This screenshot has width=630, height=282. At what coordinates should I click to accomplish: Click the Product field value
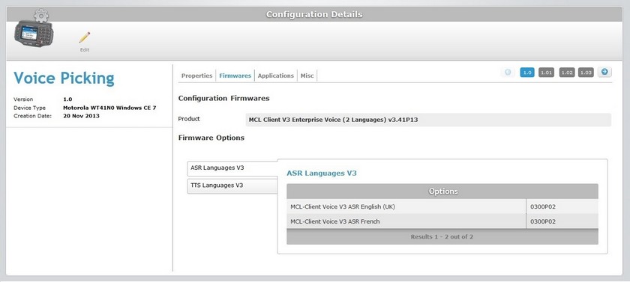coord(428,120)
